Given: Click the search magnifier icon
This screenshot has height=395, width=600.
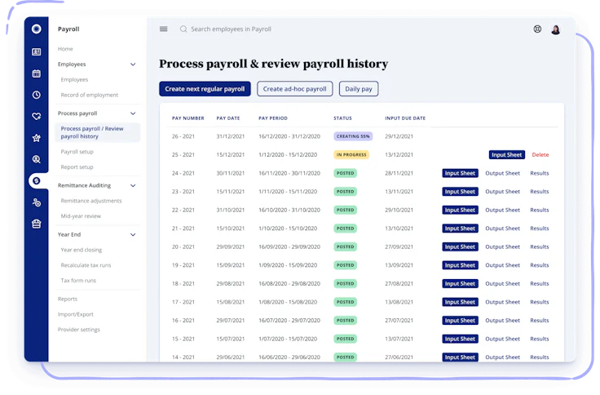Looking at the screenshot, I should coord(183,29).
